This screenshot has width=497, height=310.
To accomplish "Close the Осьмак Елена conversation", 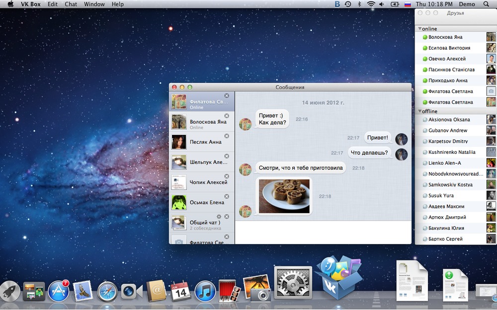I will (227, 196).
